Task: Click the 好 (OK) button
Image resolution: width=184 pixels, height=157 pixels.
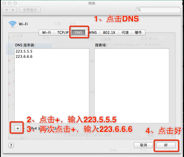Action: click(x=166, y=145)
